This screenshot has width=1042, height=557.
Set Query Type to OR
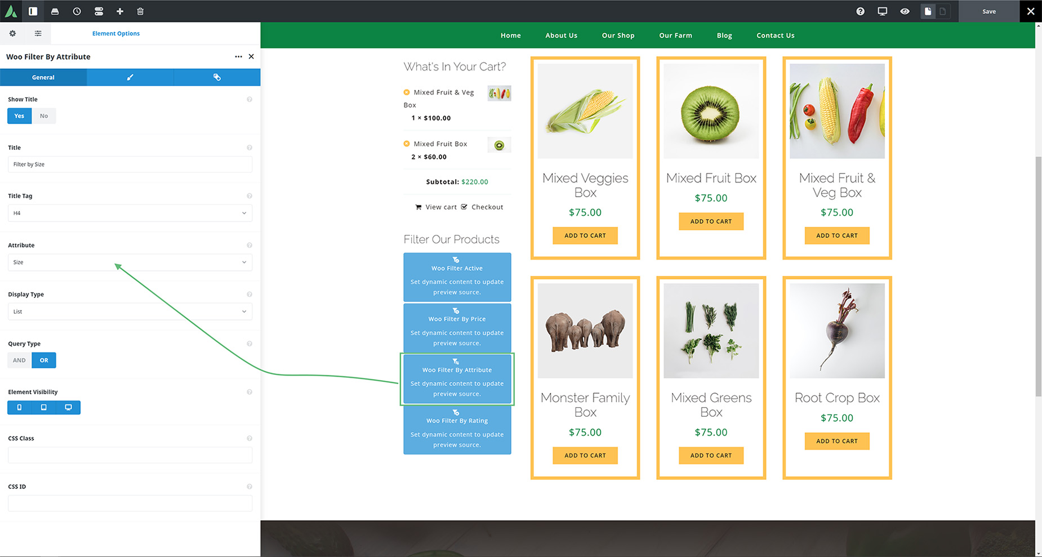coord(44,360)
